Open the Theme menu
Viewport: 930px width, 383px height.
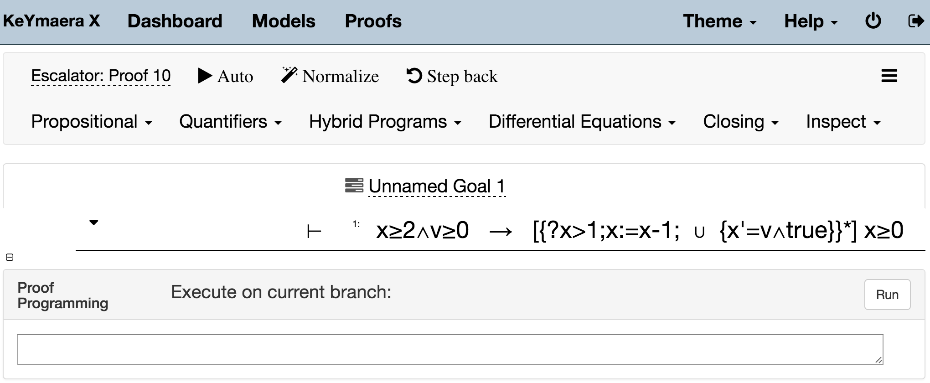point(719,21)
